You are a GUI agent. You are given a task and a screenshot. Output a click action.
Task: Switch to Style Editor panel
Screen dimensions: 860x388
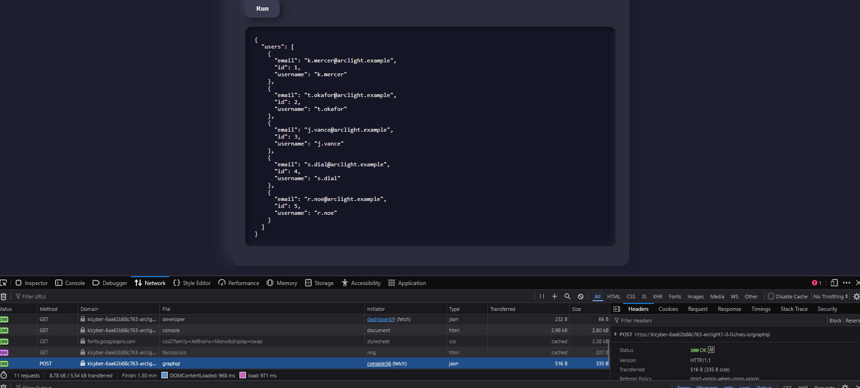click(x=192, y=283)
